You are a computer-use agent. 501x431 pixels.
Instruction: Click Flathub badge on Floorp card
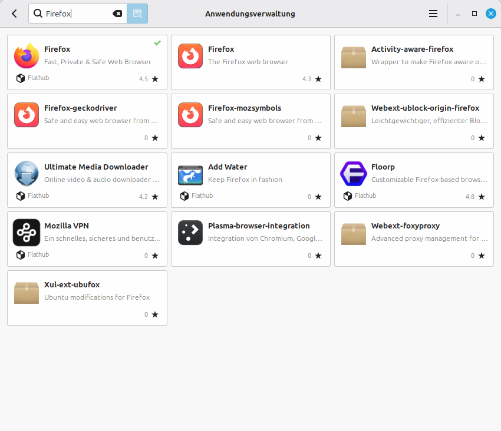tap(360, 195)
